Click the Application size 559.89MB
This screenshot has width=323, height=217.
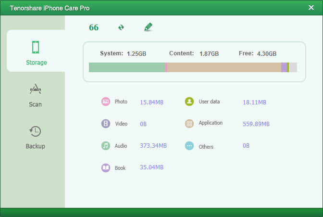pos(256,124)
